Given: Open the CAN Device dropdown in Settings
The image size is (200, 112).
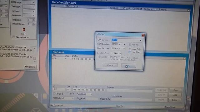Looking at the screenshot, I should pos(140,40).
